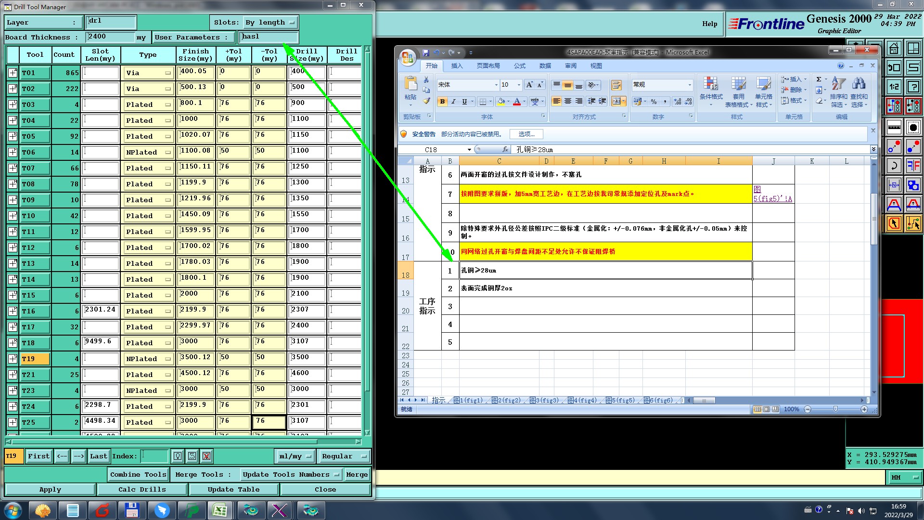Click the Excel Format Painter brush icon
The image size is (924, 520).
pos(426,101)
